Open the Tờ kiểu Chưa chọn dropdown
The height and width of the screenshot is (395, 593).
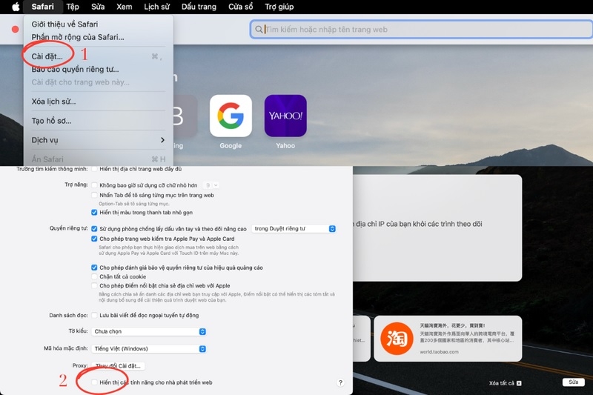point(149,331)
